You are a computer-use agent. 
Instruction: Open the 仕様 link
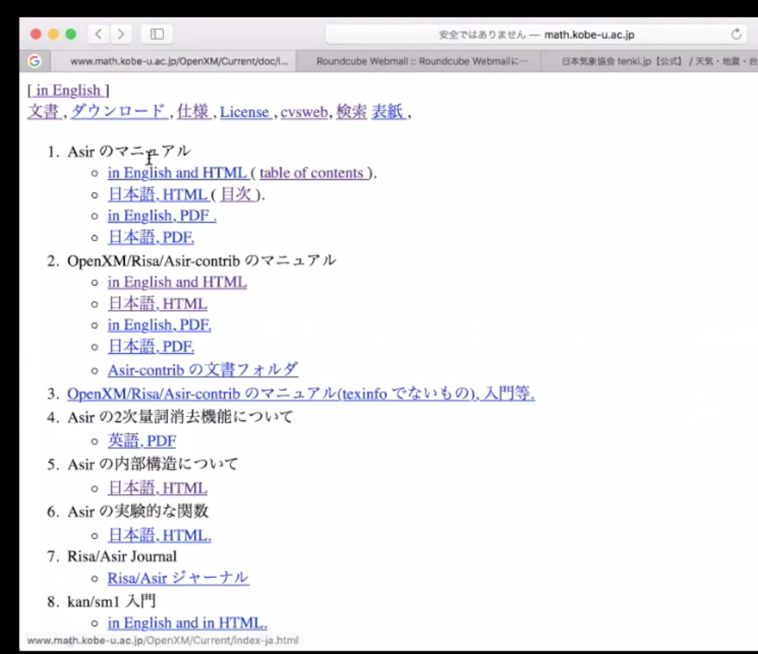click(194, 111)
